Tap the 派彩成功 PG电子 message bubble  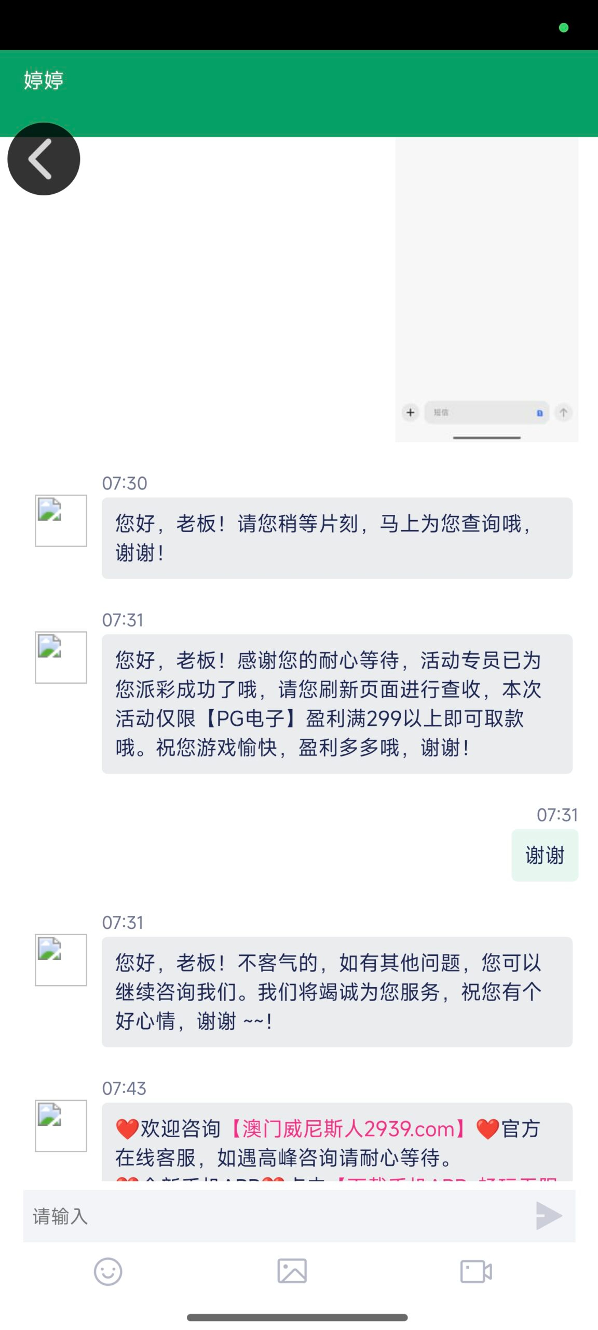(337, 703)
